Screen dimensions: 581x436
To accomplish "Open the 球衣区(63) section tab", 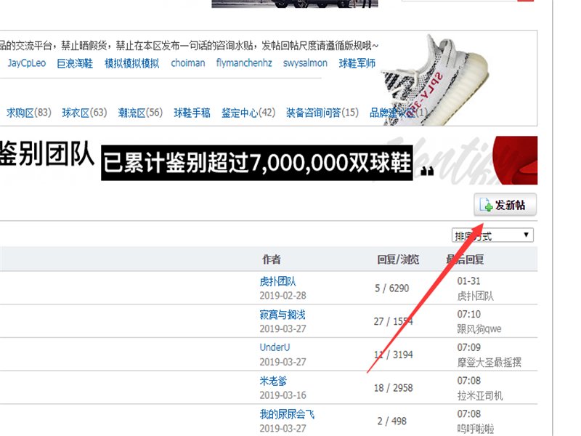I will click(x=84, y=113).
